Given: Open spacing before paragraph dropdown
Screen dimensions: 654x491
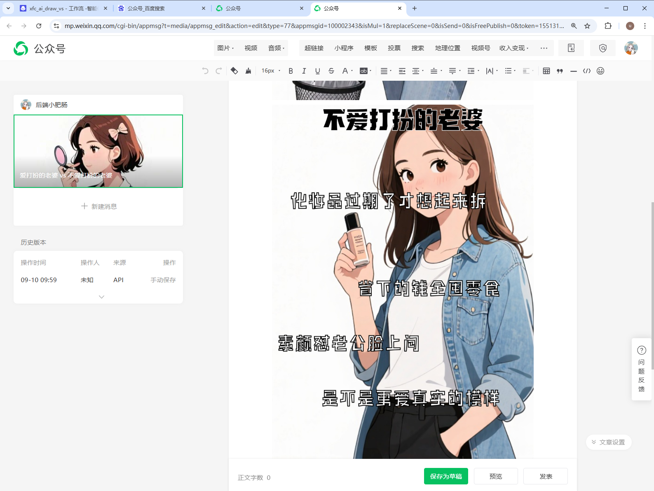Looking at the screenshot, I should tap(436, 71).
